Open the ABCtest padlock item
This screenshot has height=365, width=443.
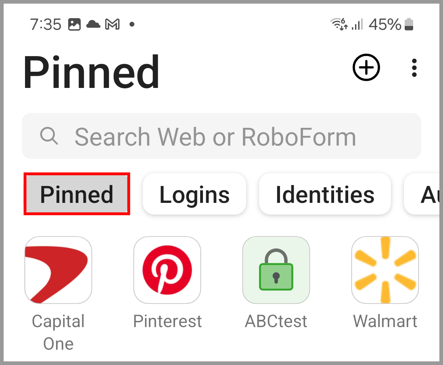(x=276, y=270)
